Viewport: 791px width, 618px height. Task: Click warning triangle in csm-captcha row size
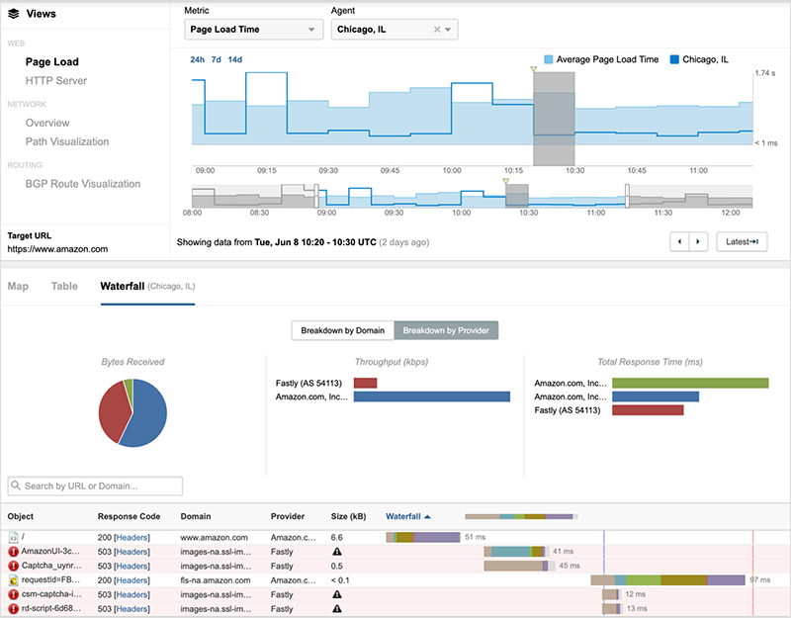[x=337, y=595]
